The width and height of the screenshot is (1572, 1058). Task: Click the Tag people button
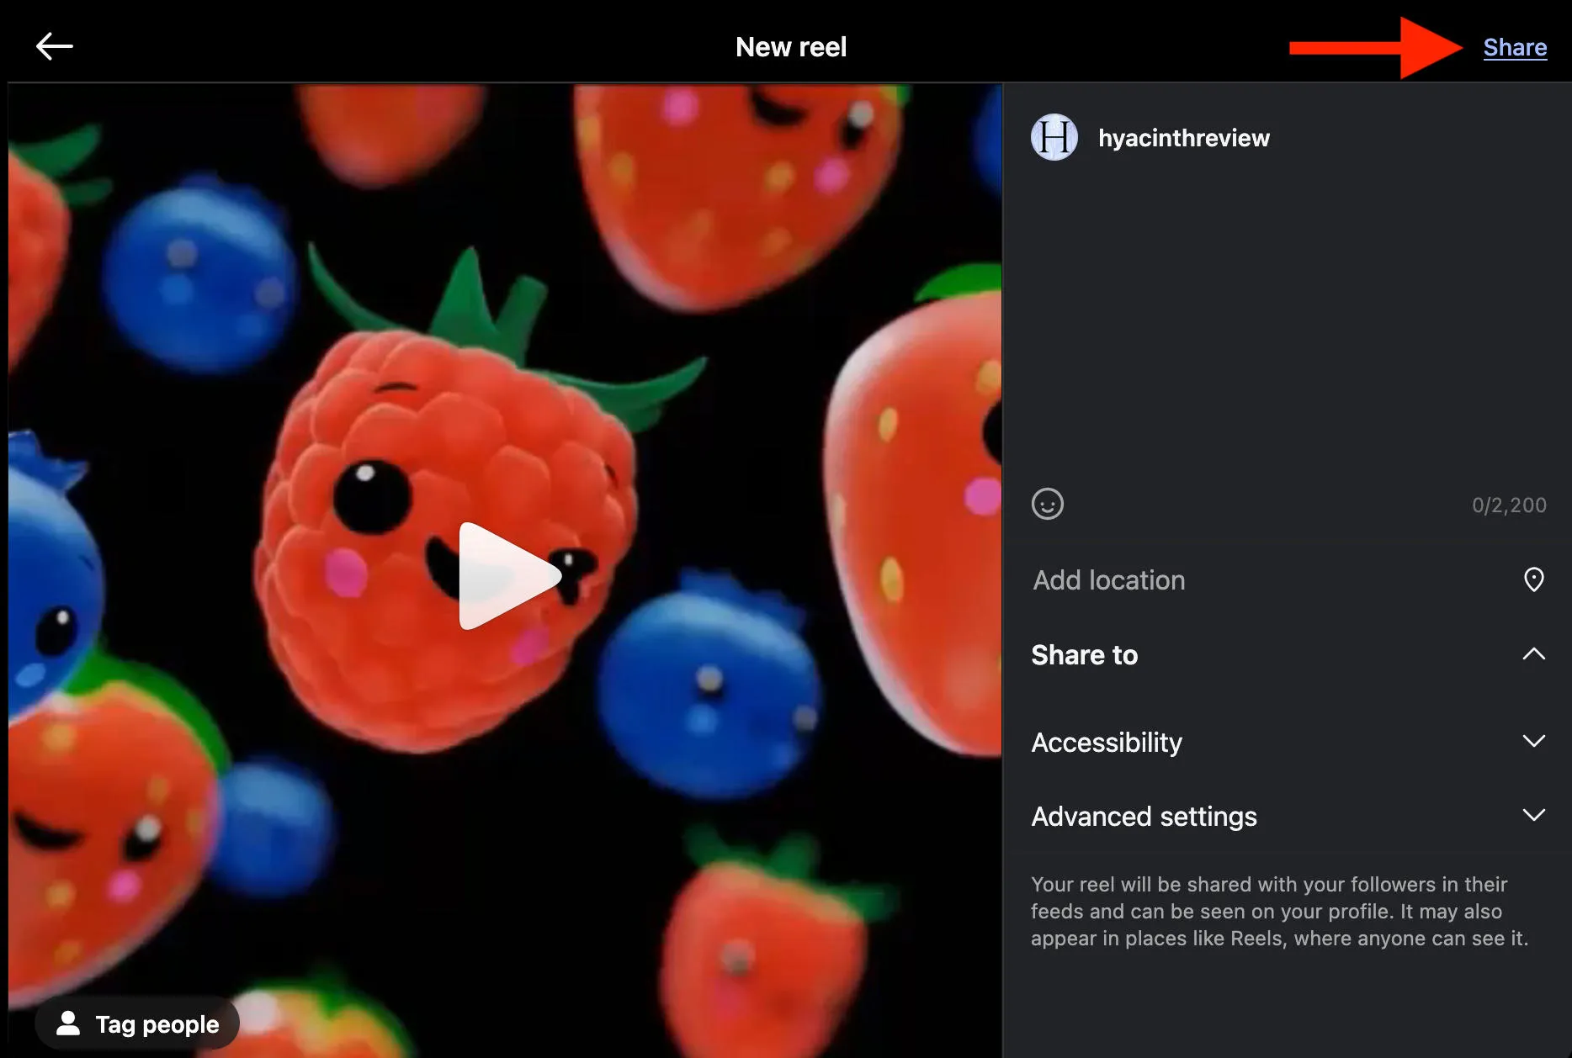137,1024
